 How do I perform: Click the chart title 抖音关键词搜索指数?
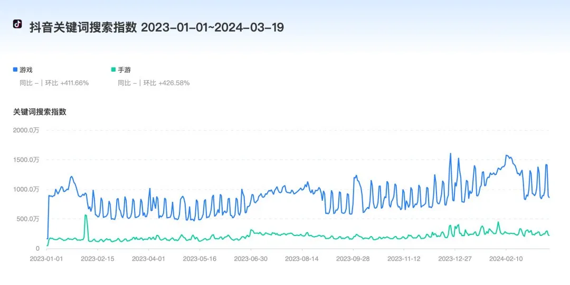[x=83, y=27]
